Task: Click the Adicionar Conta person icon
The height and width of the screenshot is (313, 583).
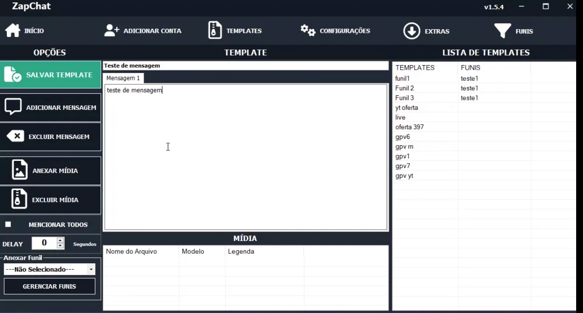Action: 112,31
